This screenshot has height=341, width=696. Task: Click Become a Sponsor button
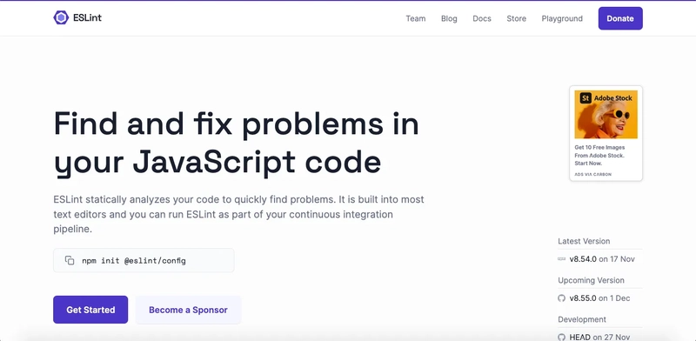[x=188, y=310]
